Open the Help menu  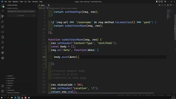tap(41, 2)
